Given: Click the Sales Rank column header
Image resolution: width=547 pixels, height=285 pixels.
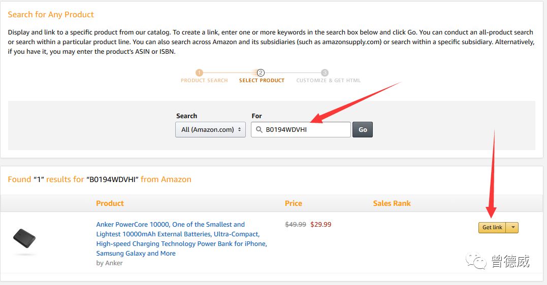Looking at the screenshot, I should coord(392,203).
